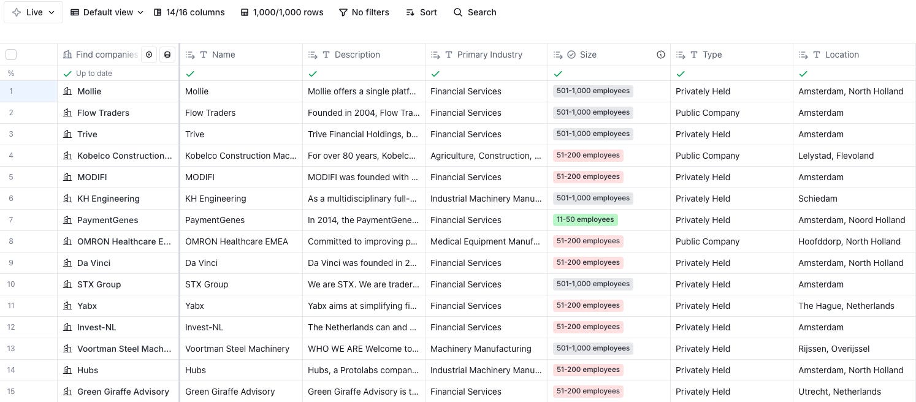916x402 pixels.
Task: Open the 14/16 columns selector
Action: pyautogui.click(x=189, y=12)
